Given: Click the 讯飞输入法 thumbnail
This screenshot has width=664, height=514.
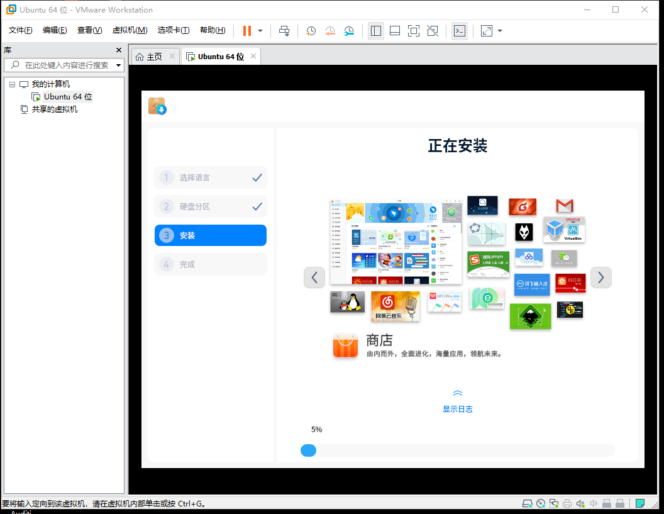Looking at the screenshot, I should [532, 284].
